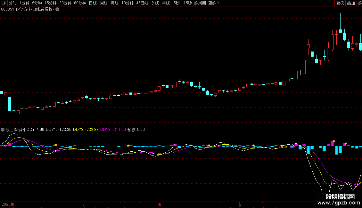Click the 预警 alert value label

point(136,130)
